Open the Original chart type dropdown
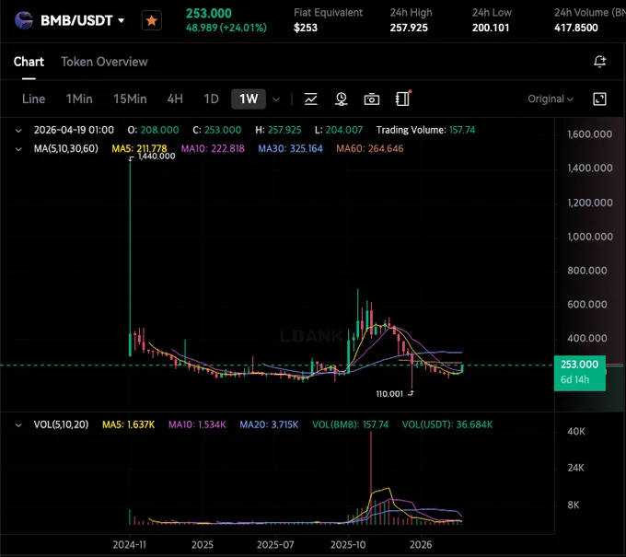 coord(551,99)
